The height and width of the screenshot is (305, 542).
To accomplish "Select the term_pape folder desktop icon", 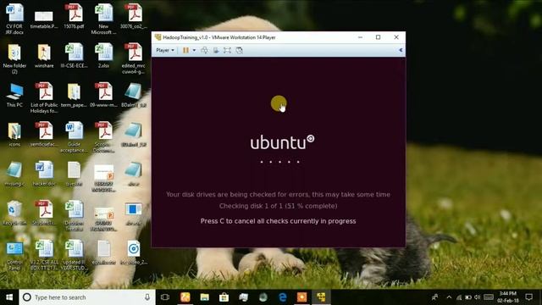I will [x=74, y=96].
